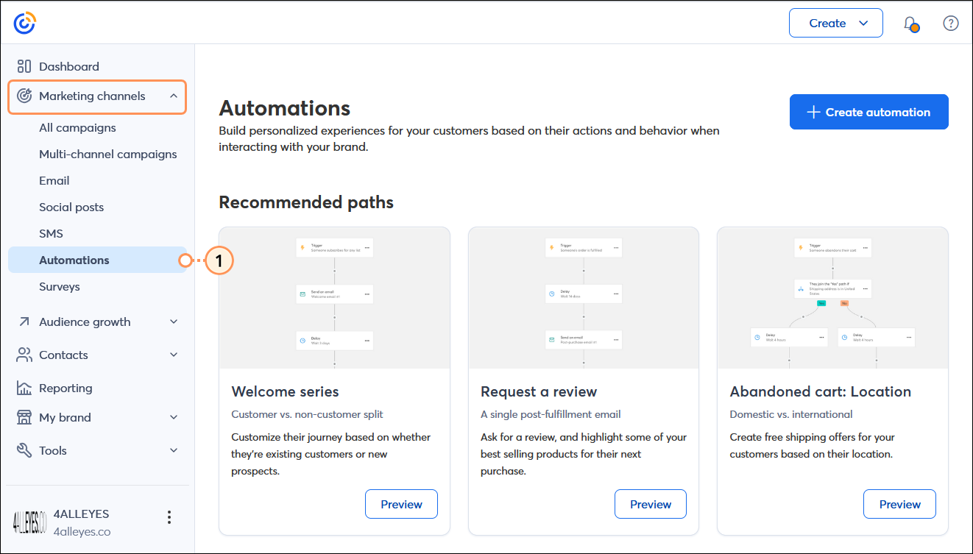Click the Marketing channels target icon
Screen dimensions: 973x554
pos(24,96)
